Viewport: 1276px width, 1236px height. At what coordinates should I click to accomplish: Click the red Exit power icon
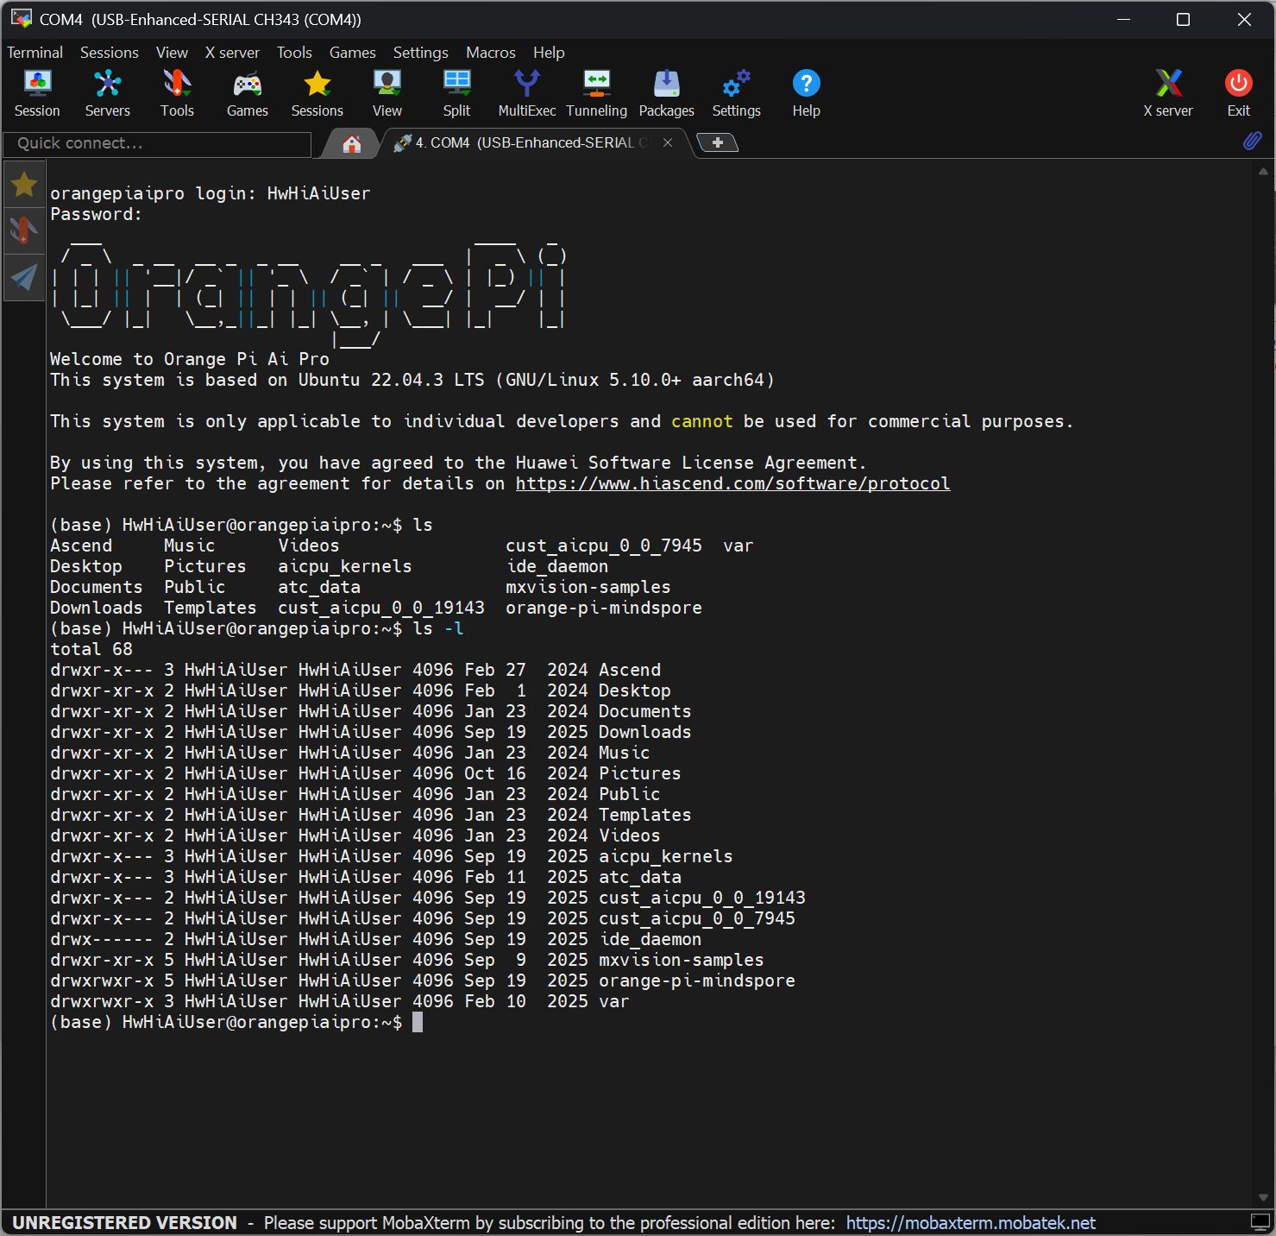(x=1239, y=93)
